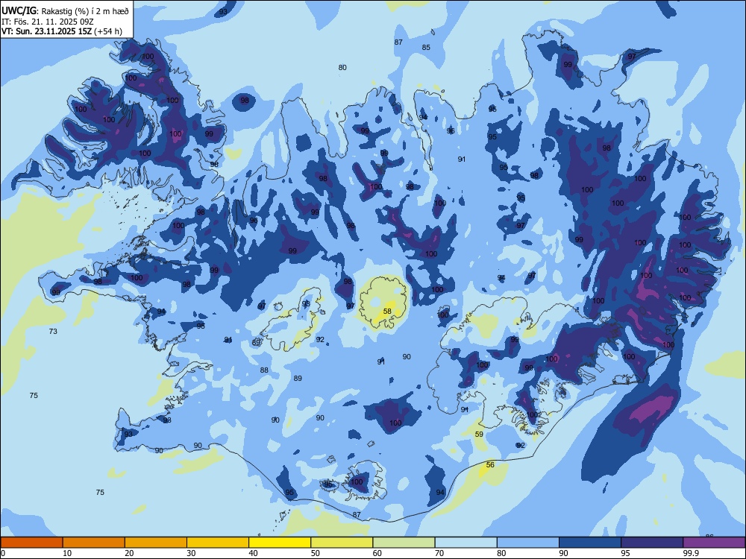Viewport: 746px width, 559px height.
Task: Click the pale yellow 50–60 legend swatch
Action: point(342,543)
